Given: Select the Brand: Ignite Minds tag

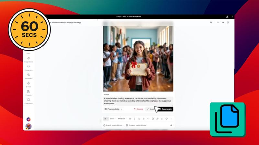Looking at the screenshot, I should click(x=113, y=125).
